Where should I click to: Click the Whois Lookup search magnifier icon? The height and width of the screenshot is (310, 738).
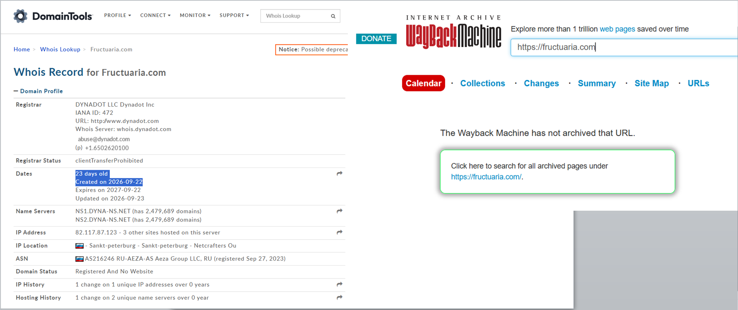[333, 16]
